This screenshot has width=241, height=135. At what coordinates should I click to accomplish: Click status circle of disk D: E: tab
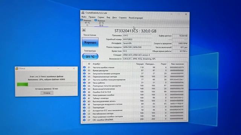pos(96,20)
